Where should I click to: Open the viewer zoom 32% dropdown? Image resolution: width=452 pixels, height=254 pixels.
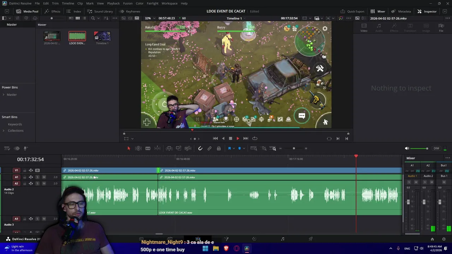click(x=150, y=18)
